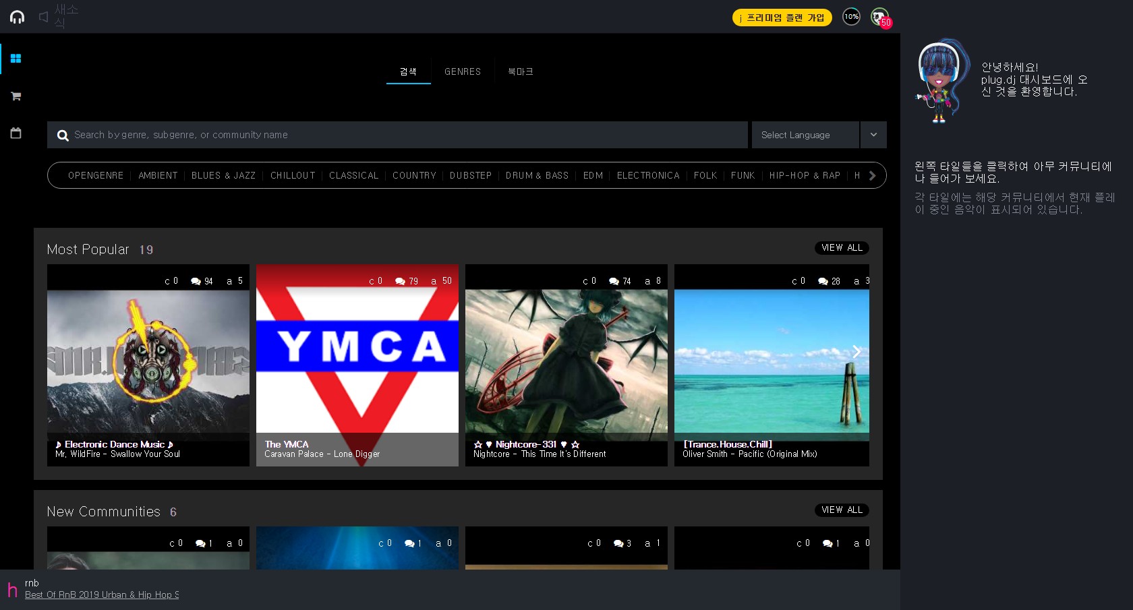Screen dimensions: 1133x610
Task: Click chat icon on Nightcore-331 card
Action: point(614,281)
